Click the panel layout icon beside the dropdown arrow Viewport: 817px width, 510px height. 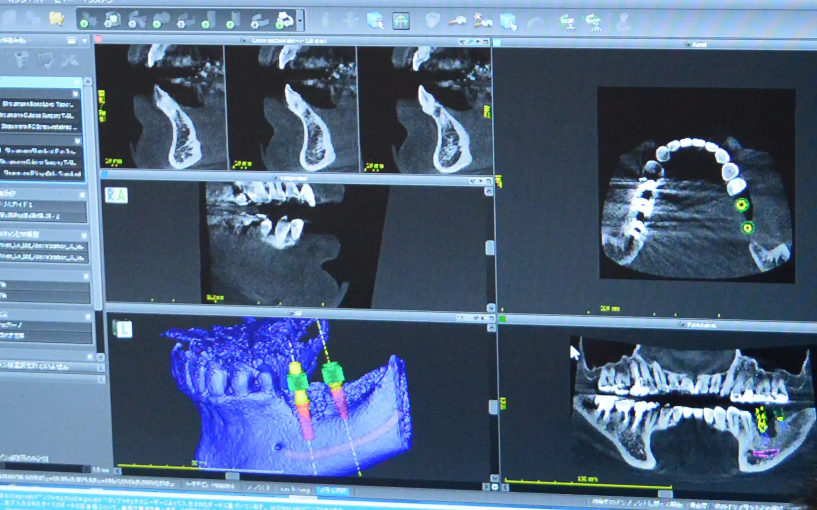[x=71, y=40]
